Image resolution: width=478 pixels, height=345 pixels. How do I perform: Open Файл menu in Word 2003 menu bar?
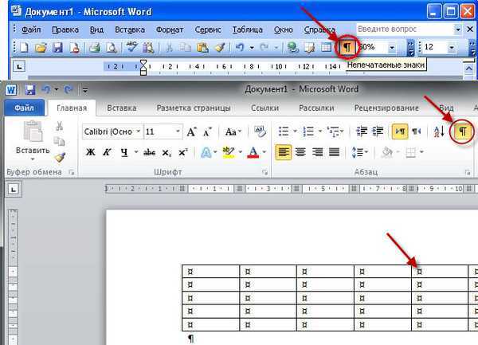point(31,29)
